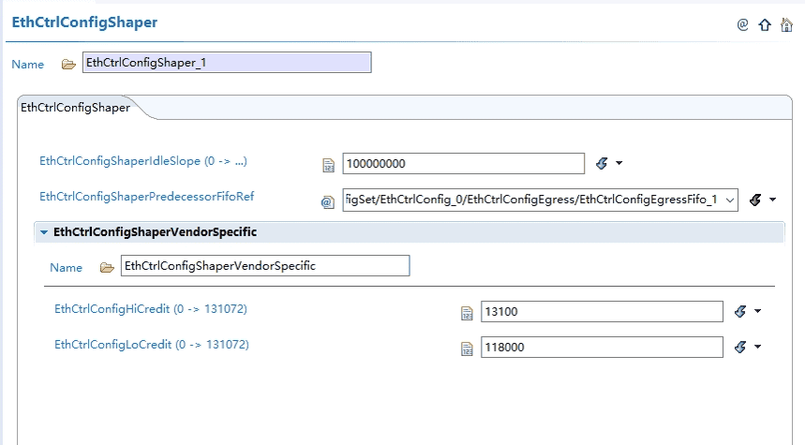Click the integer type icon for EthCtrlConfigLoCredit
The image size is (805, 445).
point(467,349)
